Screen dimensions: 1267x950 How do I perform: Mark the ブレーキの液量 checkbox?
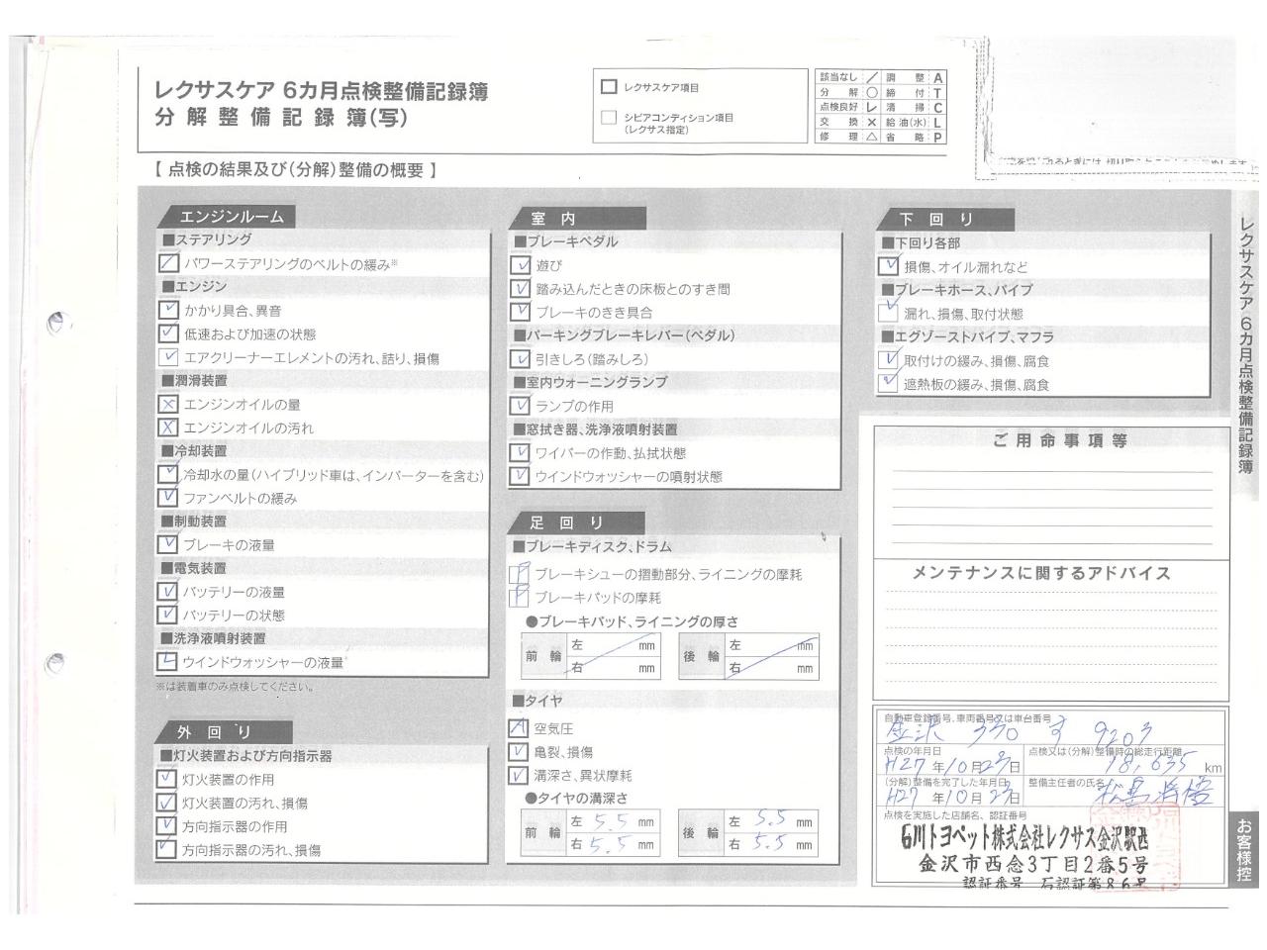pos(167,544)
